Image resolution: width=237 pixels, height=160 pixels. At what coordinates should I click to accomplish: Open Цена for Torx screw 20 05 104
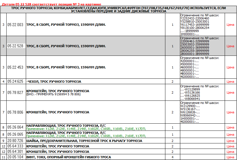coord(230,157)
